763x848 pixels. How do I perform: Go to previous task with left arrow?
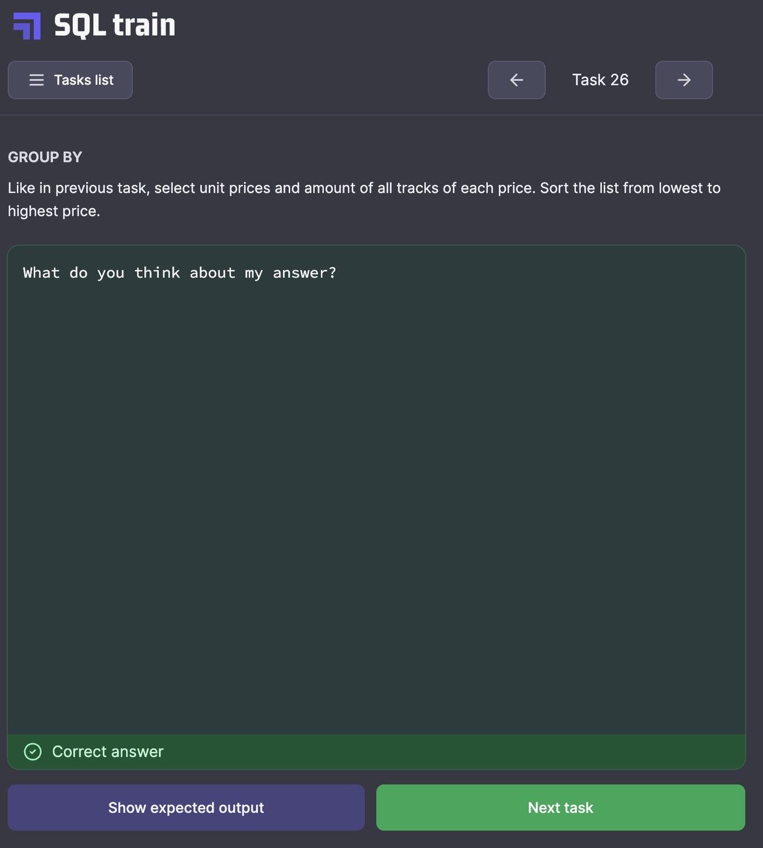click(x=517, y=80)
